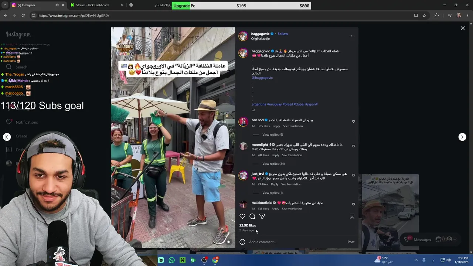Open the tab search dropdown arrow

pyautogui.click(x=5, y=5)
